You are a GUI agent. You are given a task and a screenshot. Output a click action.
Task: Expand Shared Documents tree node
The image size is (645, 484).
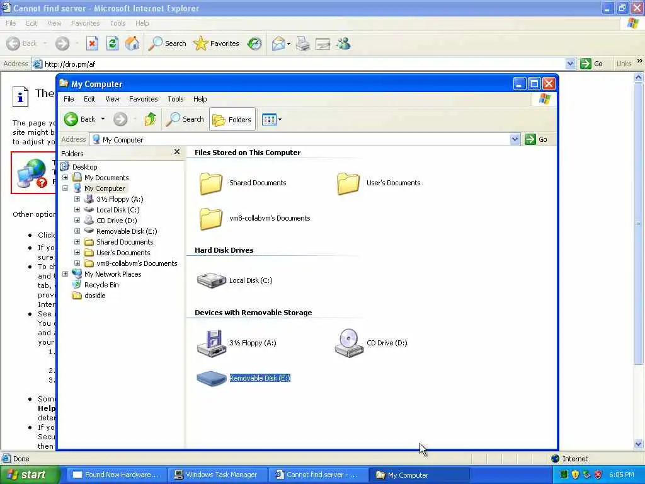tap(77, 241)
